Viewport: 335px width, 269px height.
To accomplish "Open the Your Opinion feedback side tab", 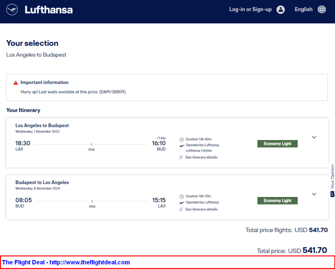I will point(332,180).
